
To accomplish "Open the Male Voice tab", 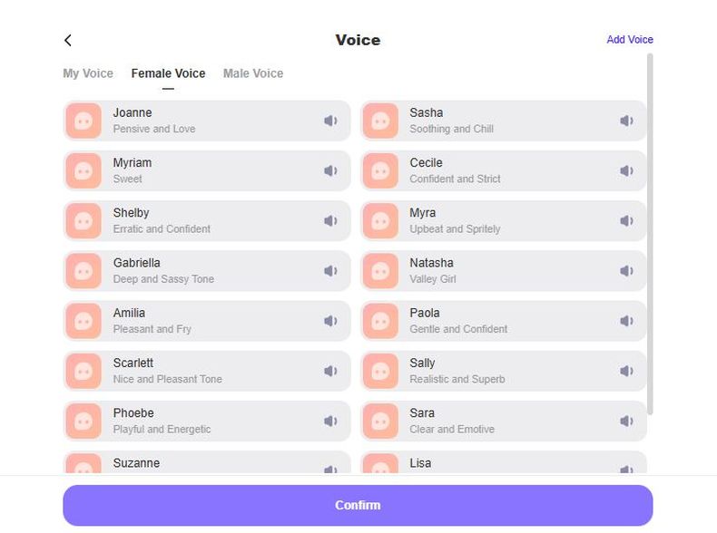I will [x=253, y=73].
